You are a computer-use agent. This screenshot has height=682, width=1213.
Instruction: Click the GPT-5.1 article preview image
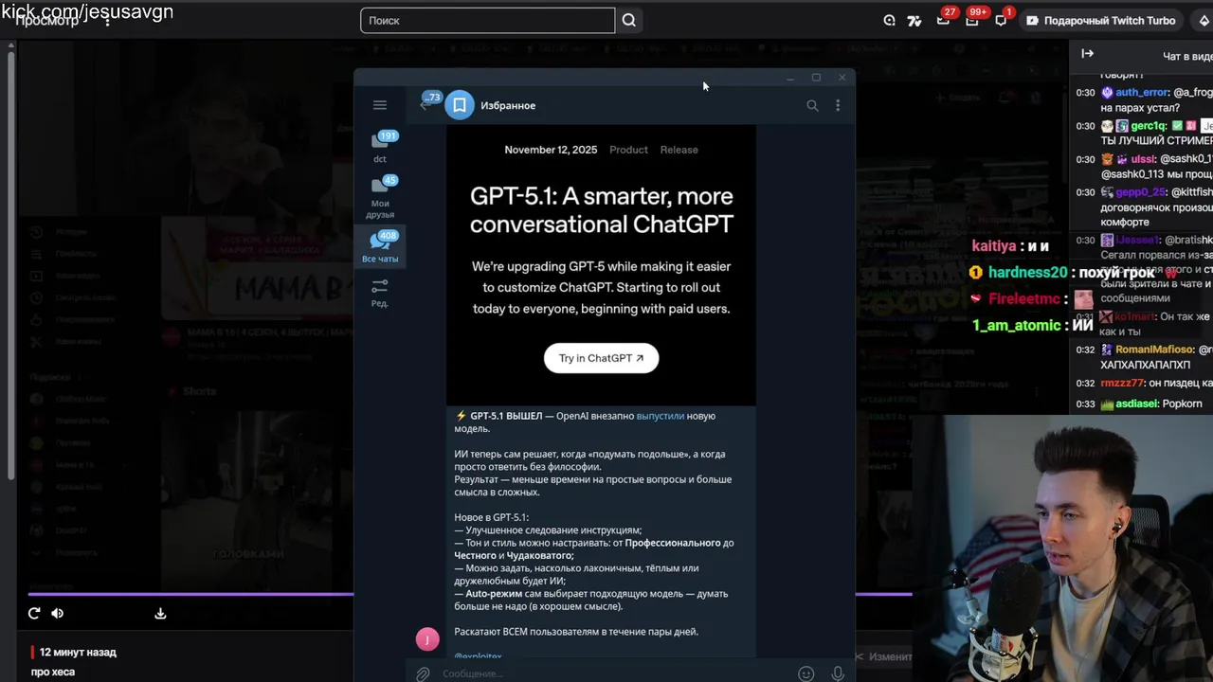click(601, 265)
